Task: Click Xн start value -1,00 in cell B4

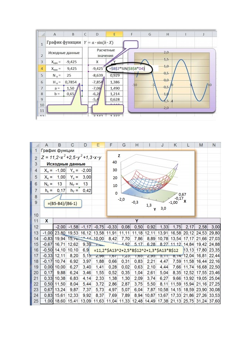Action: [60, 170]
